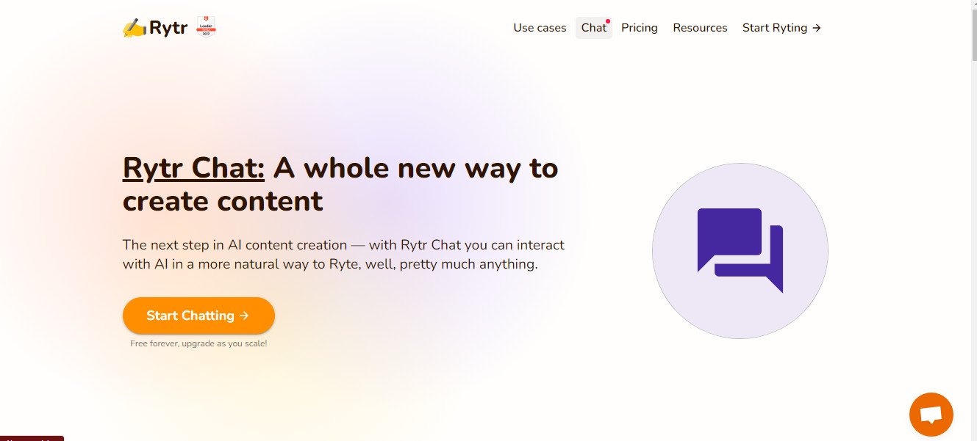Screen dimensions: 977x441
Task: Click the Start Chatting button
Action: click(198, 316)
